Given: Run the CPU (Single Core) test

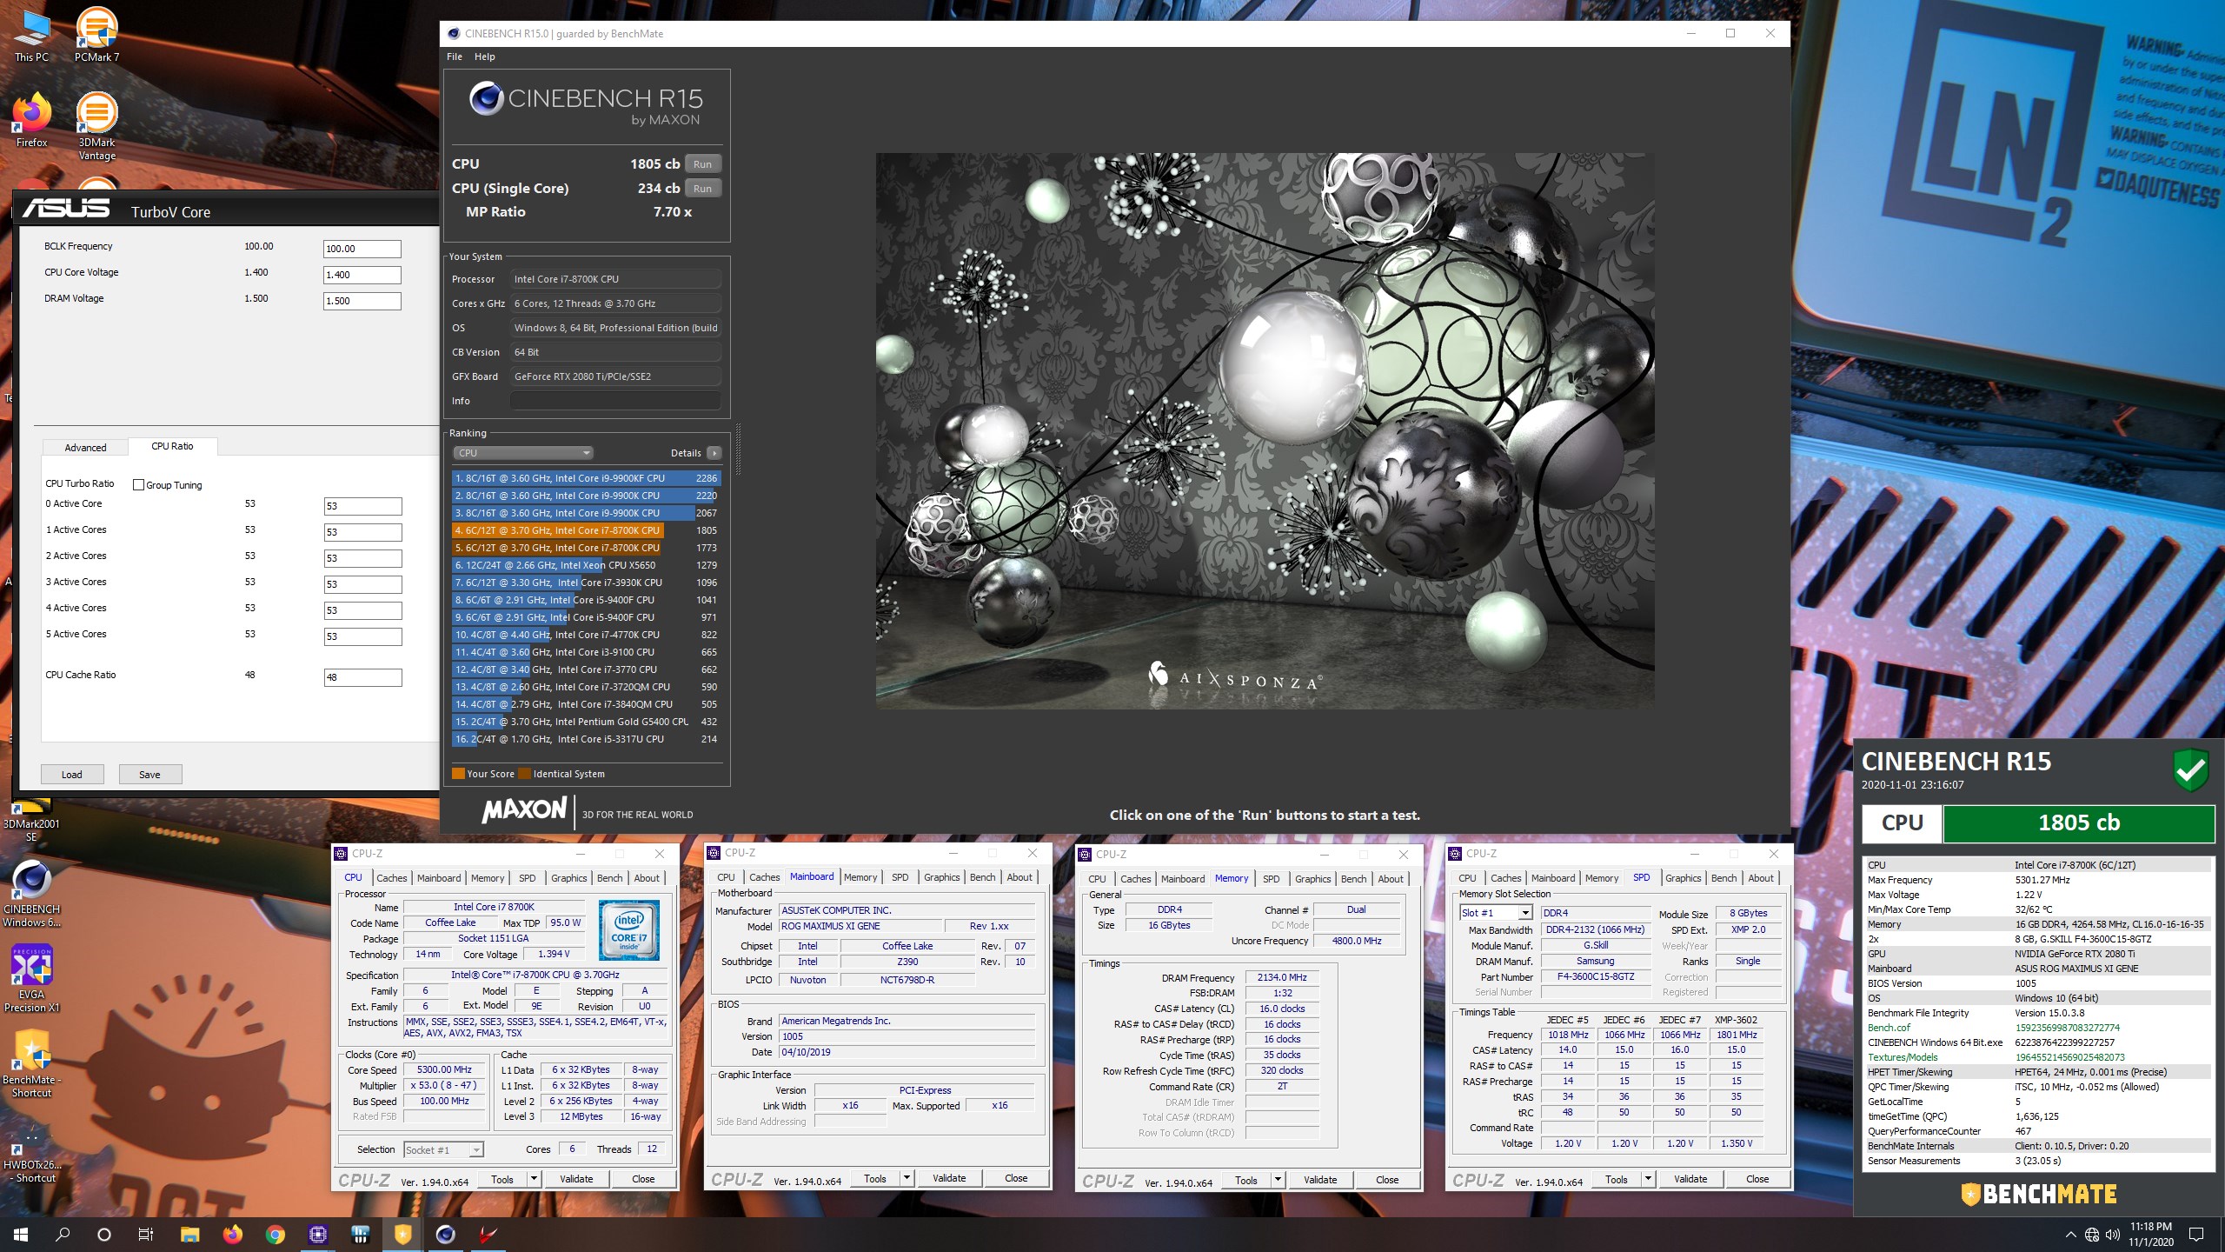Looking at the screenshot, I should coord(702,189).
